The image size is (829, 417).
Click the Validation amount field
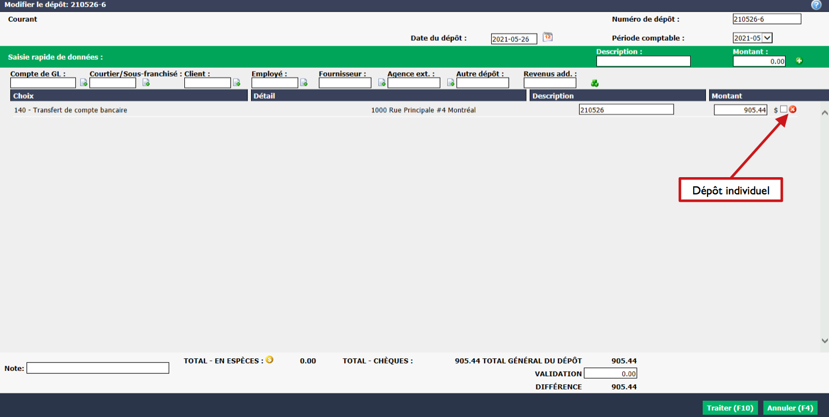(x=610, y=374)
